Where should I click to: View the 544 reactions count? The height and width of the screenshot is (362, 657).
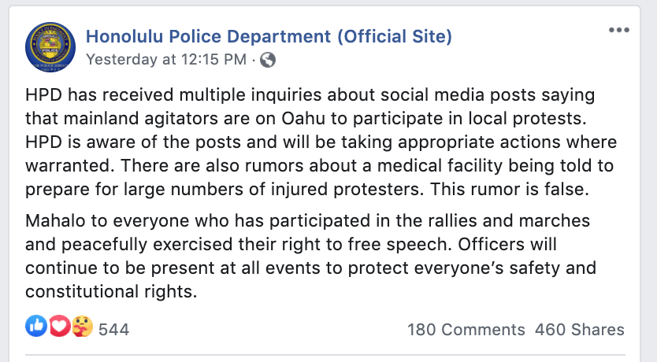pyautogui.click(x=114, y=330)
